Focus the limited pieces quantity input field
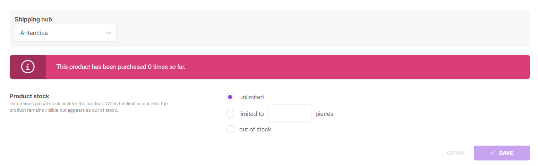This screenshot has height=166, width=538. (x=290, y=113)
